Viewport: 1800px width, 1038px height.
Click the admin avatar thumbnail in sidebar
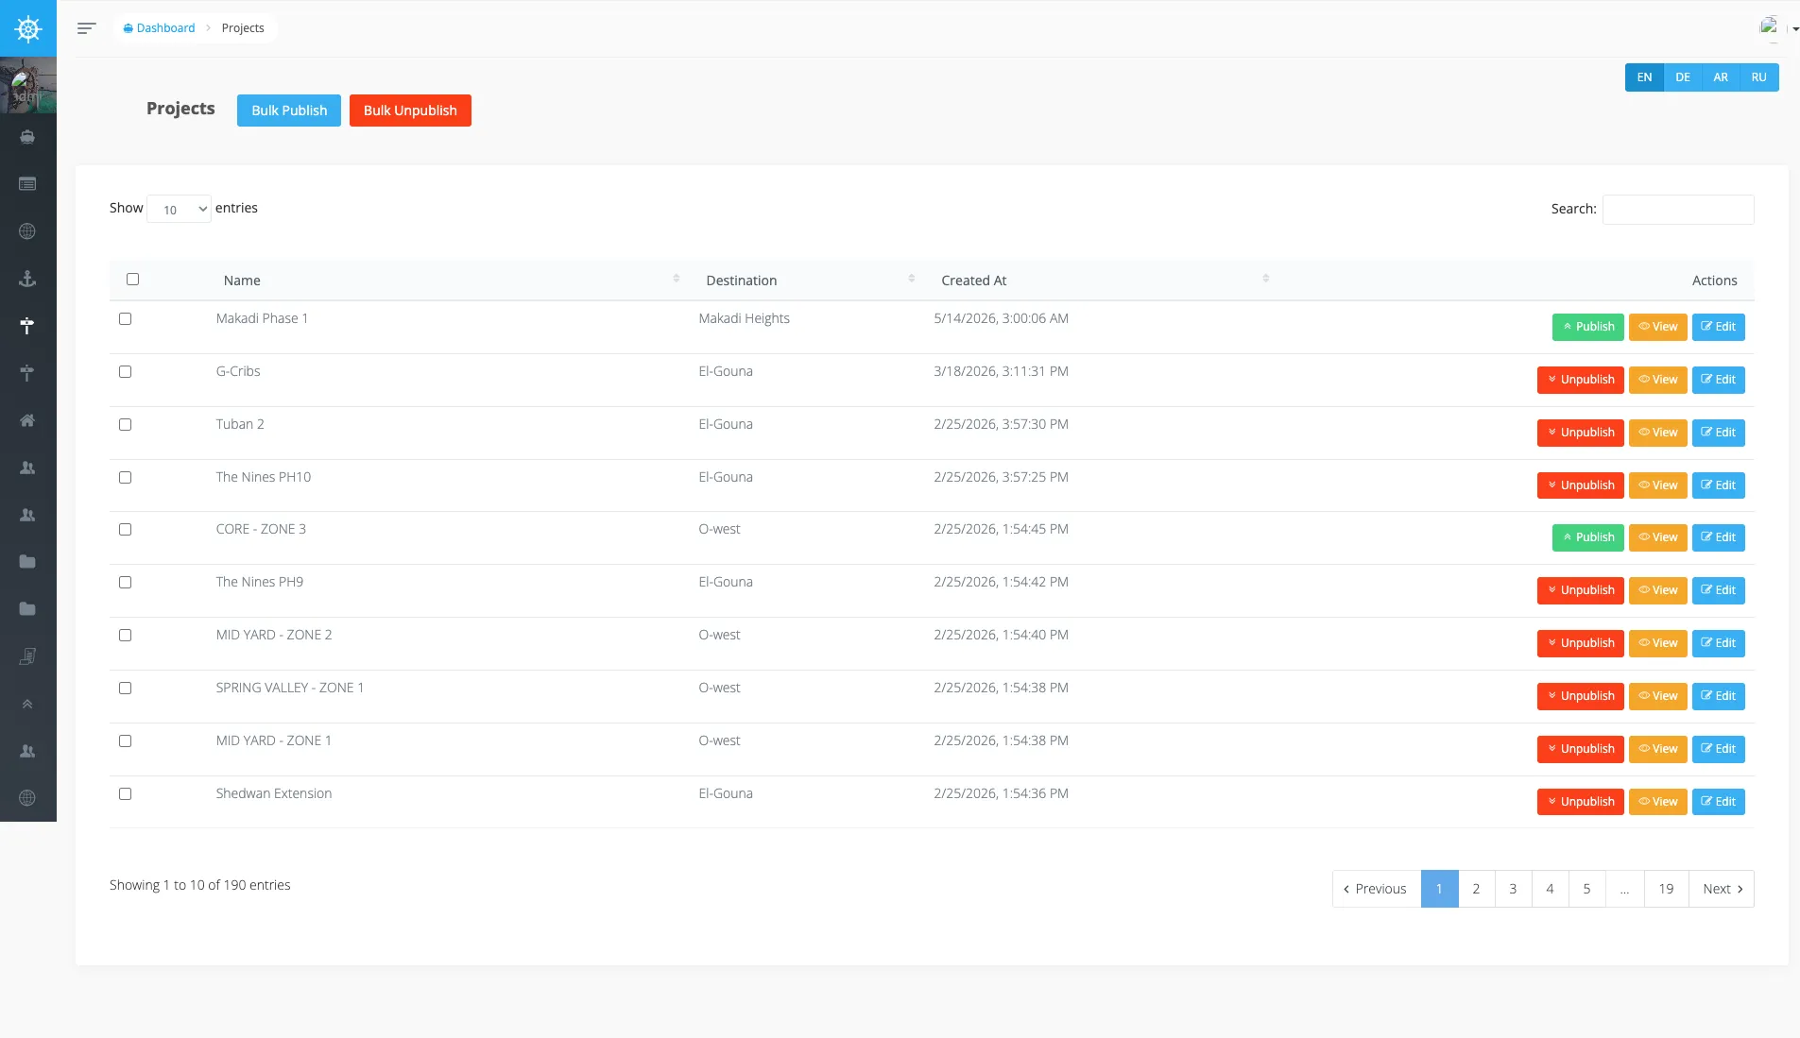(28, 85)
